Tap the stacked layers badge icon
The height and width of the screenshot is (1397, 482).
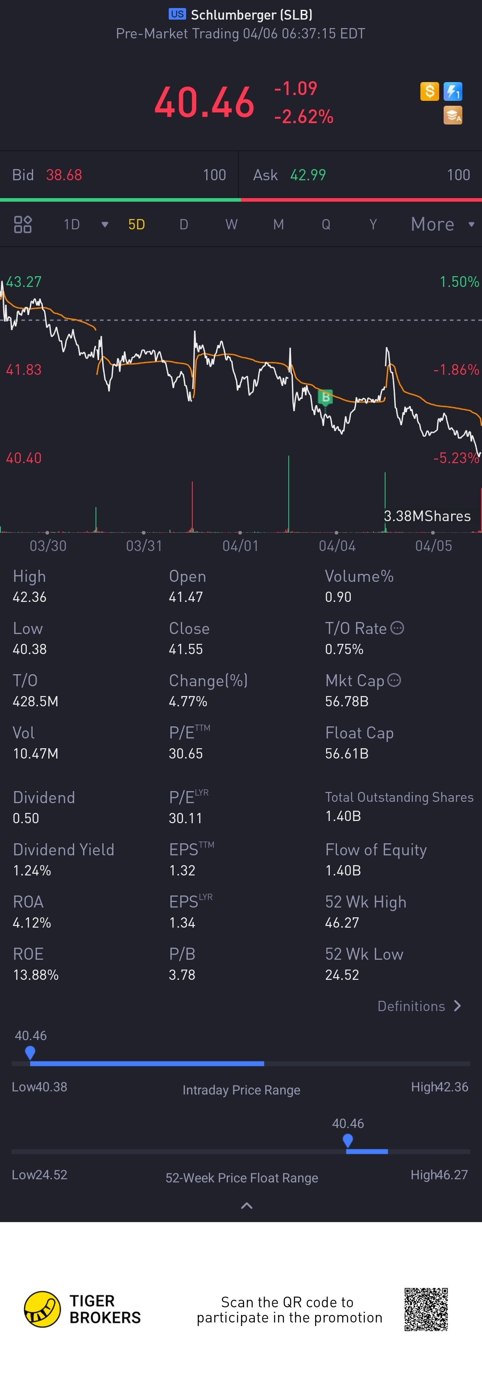(453, 115)
